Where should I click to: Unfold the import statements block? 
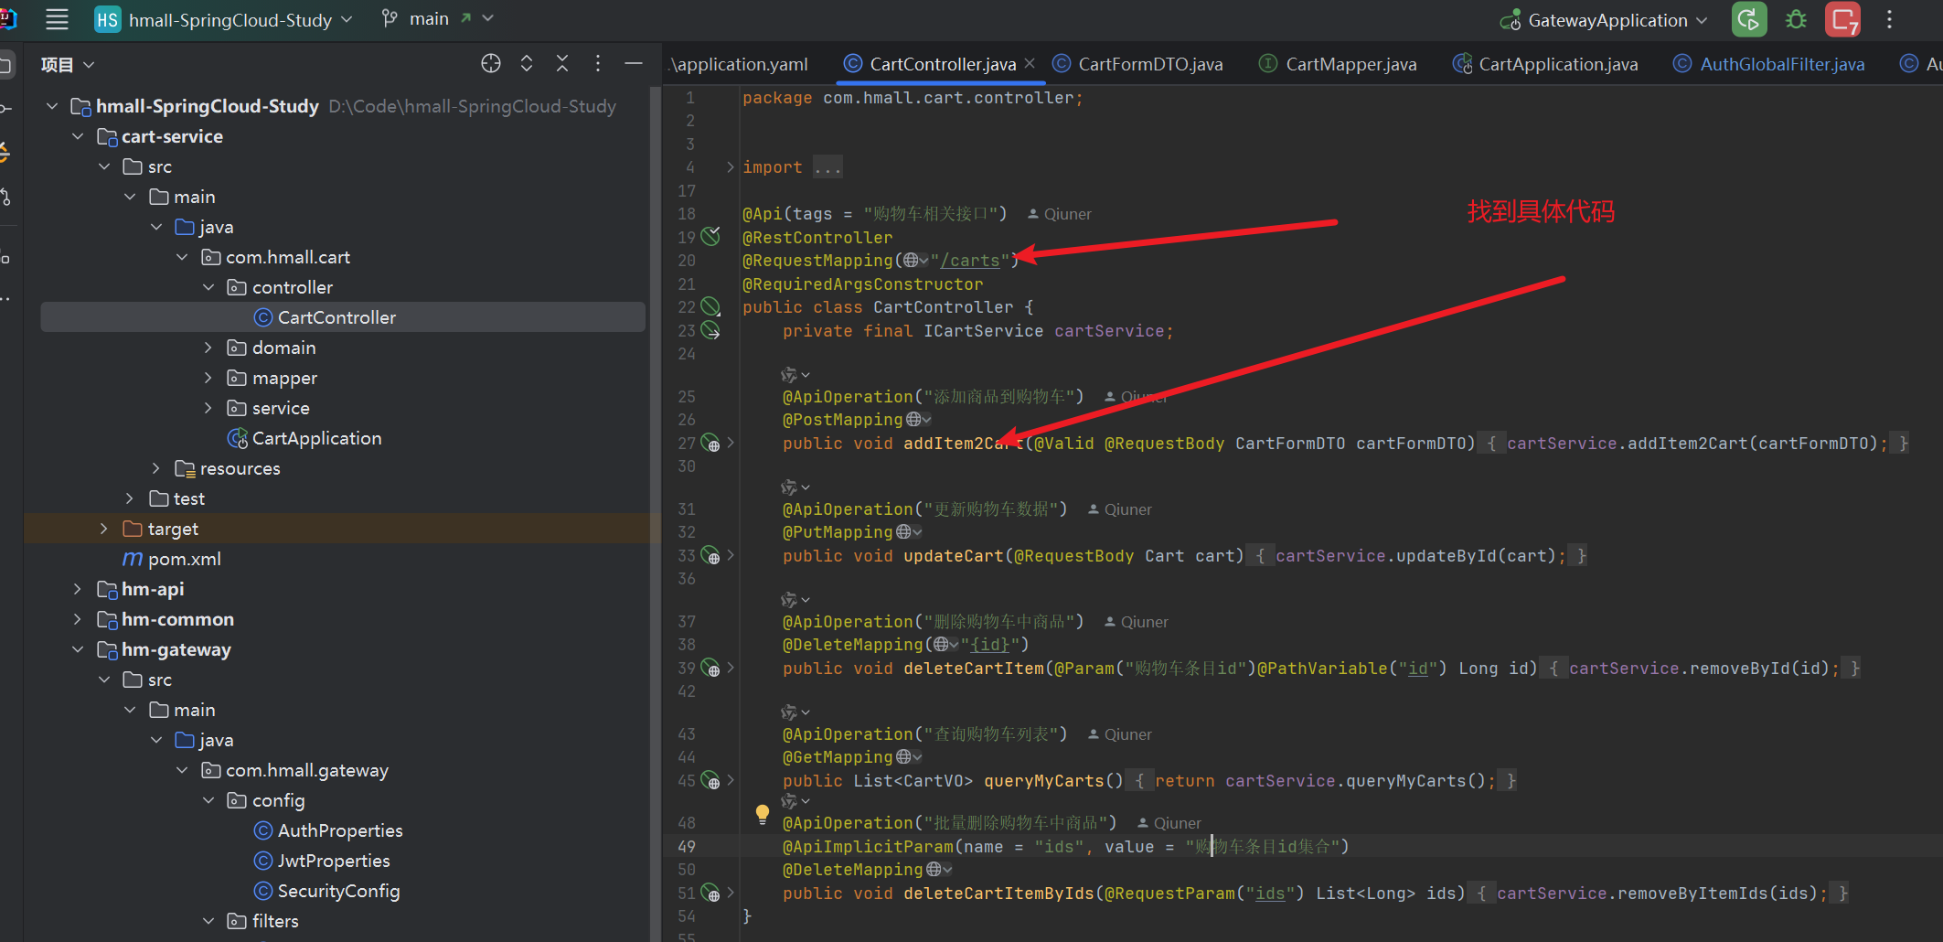click(730, 167)
